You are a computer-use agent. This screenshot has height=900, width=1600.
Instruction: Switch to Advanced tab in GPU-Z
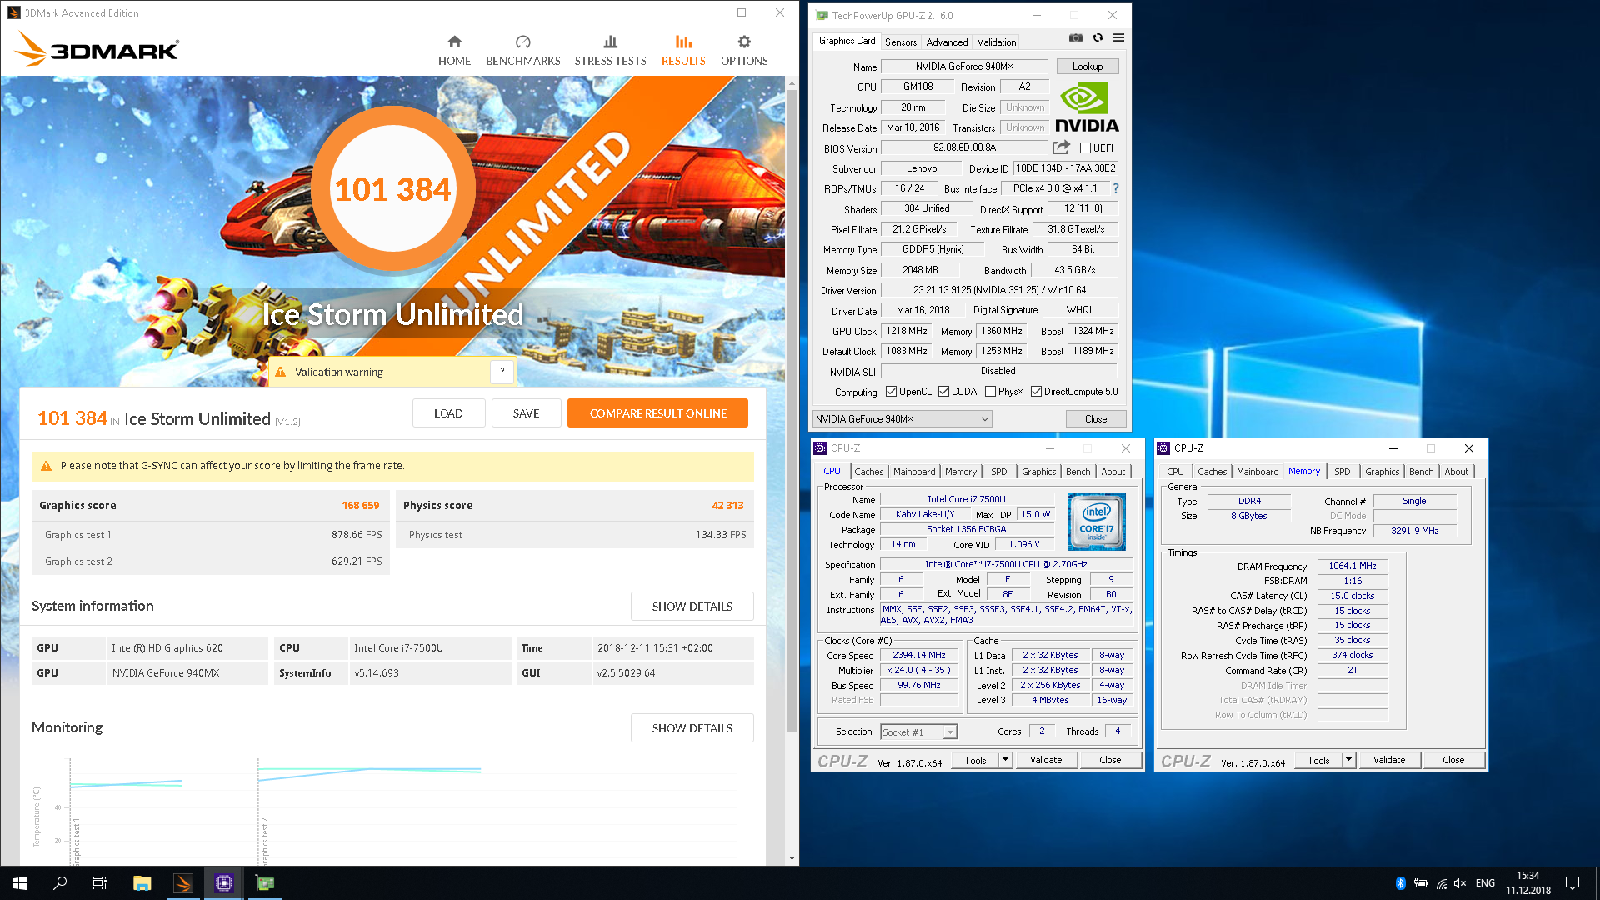[x=947, y=42]
